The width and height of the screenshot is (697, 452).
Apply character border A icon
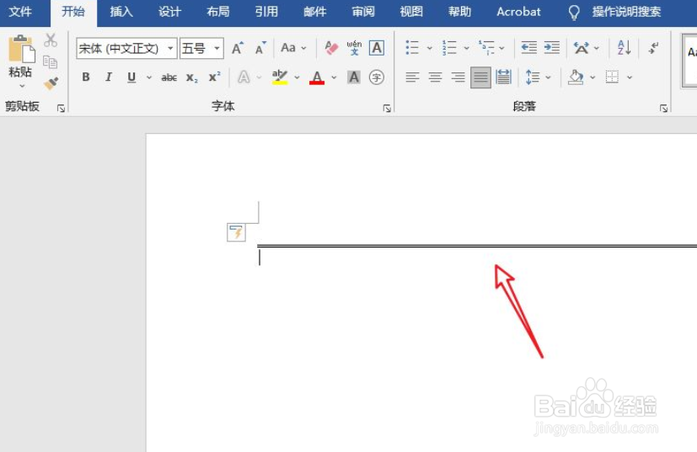click(377, 47)
